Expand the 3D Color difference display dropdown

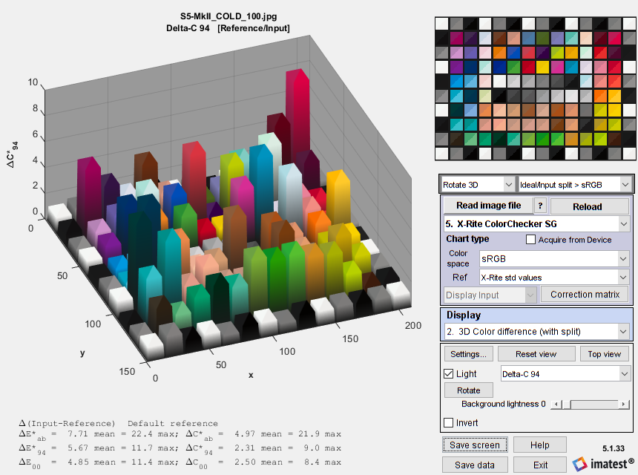click(x=536, y=331)
